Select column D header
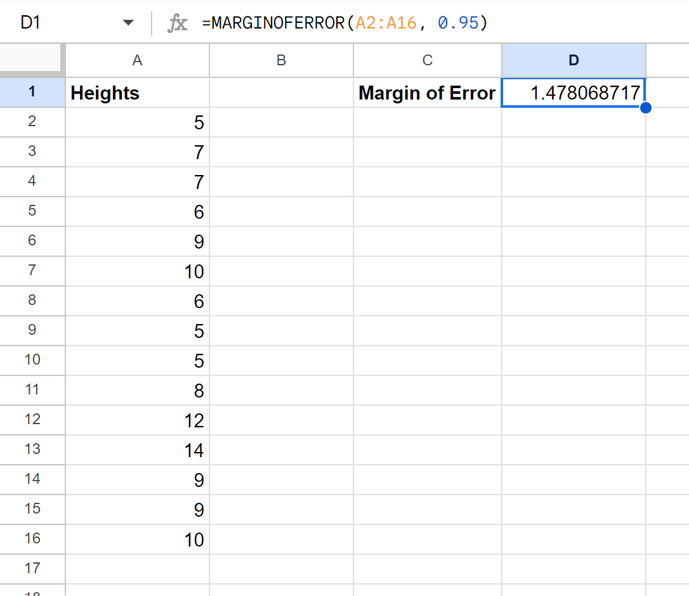Screen dimensions: 689x596 click(x=574, y=60)
